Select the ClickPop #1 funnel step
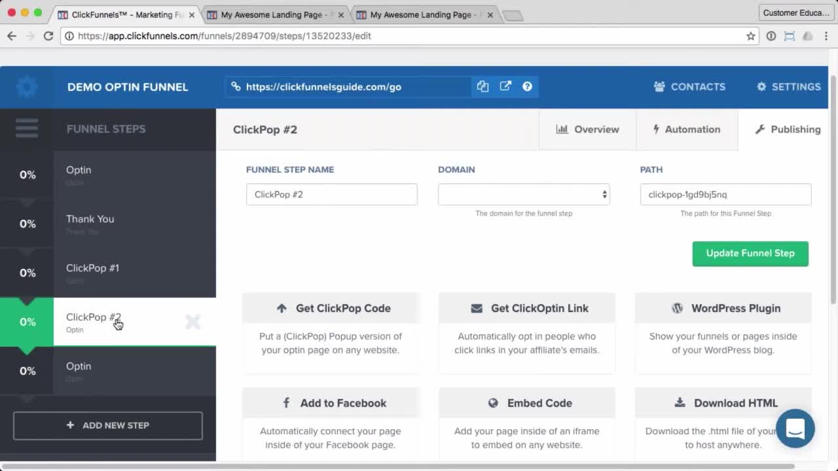The image size is (838, 471). (x=108, y=273)
